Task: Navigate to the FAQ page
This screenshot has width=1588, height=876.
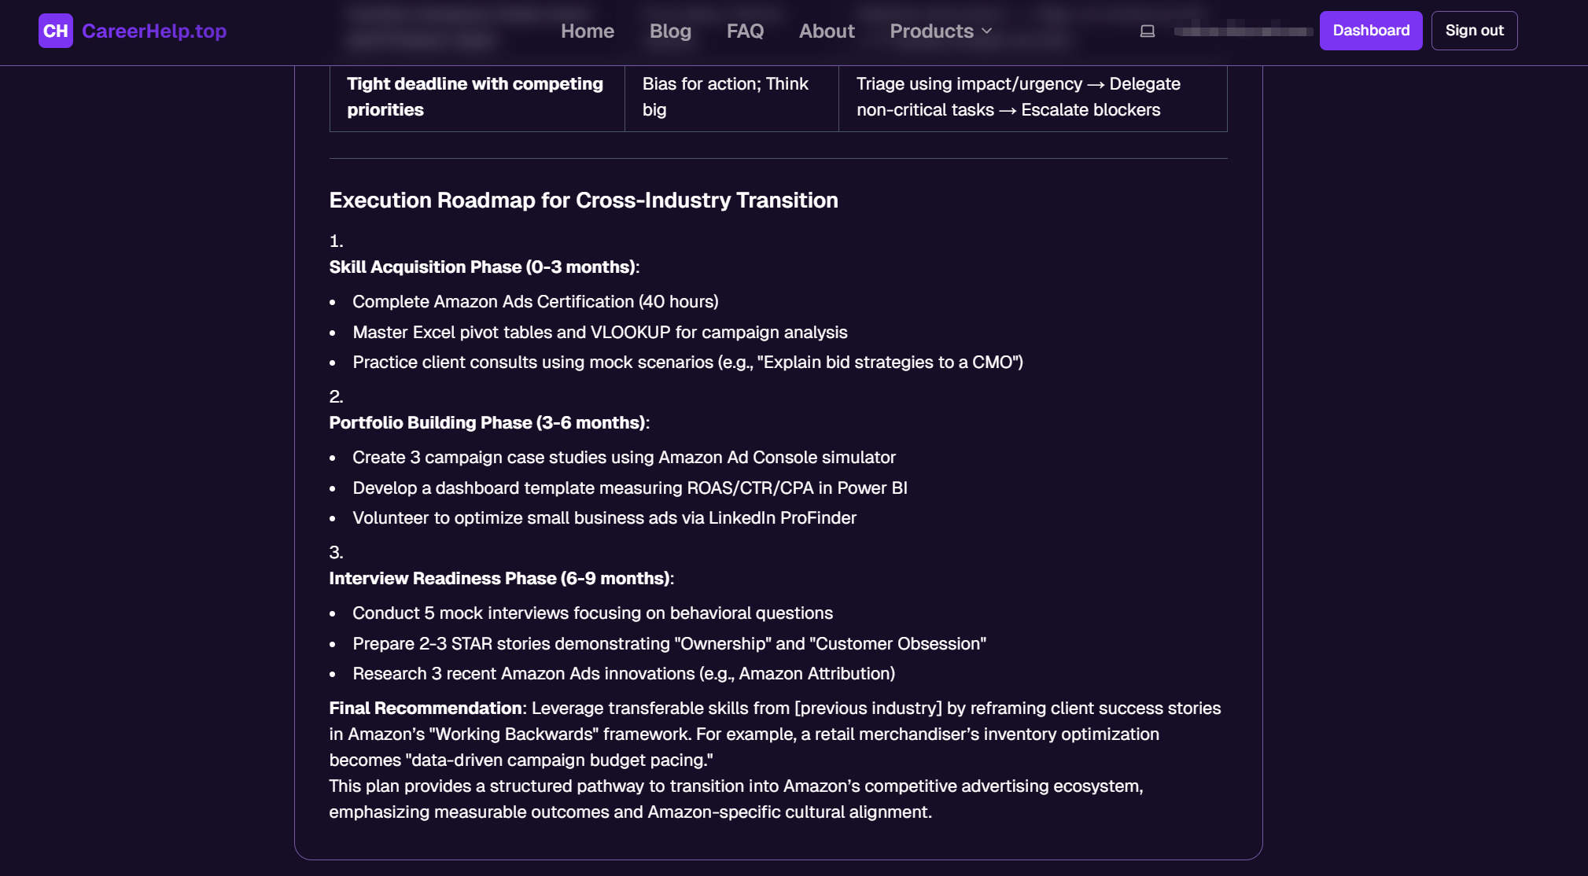Action: coord(744,31)
